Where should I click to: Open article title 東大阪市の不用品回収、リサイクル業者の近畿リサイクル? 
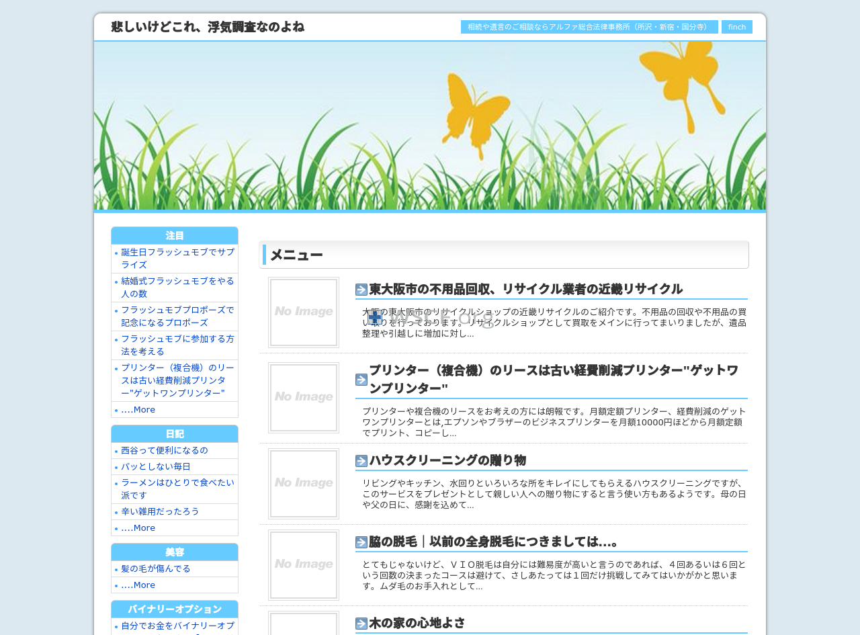coord(526,290)
